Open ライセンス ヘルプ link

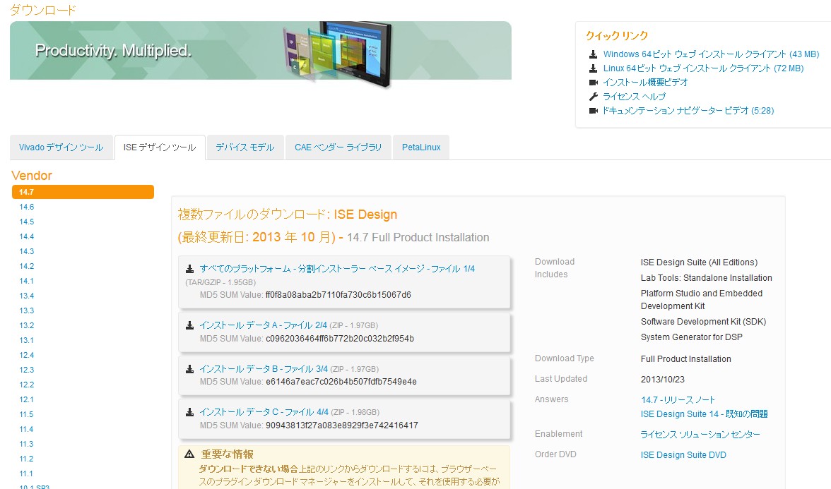[x=634, y=96]
